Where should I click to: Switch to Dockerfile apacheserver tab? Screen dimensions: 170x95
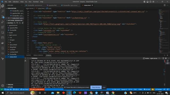(35, 5)
